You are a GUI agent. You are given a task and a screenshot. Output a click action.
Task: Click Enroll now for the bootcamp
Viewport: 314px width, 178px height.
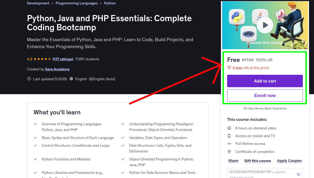265,95
